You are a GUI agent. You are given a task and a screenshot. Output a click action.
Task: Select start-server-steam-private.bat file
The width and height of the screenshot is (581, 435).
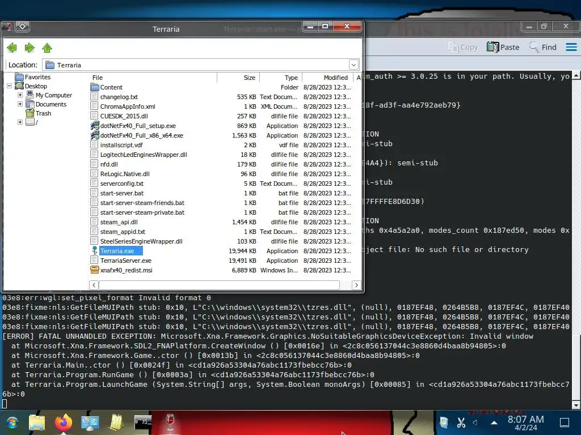coord(142,212)
